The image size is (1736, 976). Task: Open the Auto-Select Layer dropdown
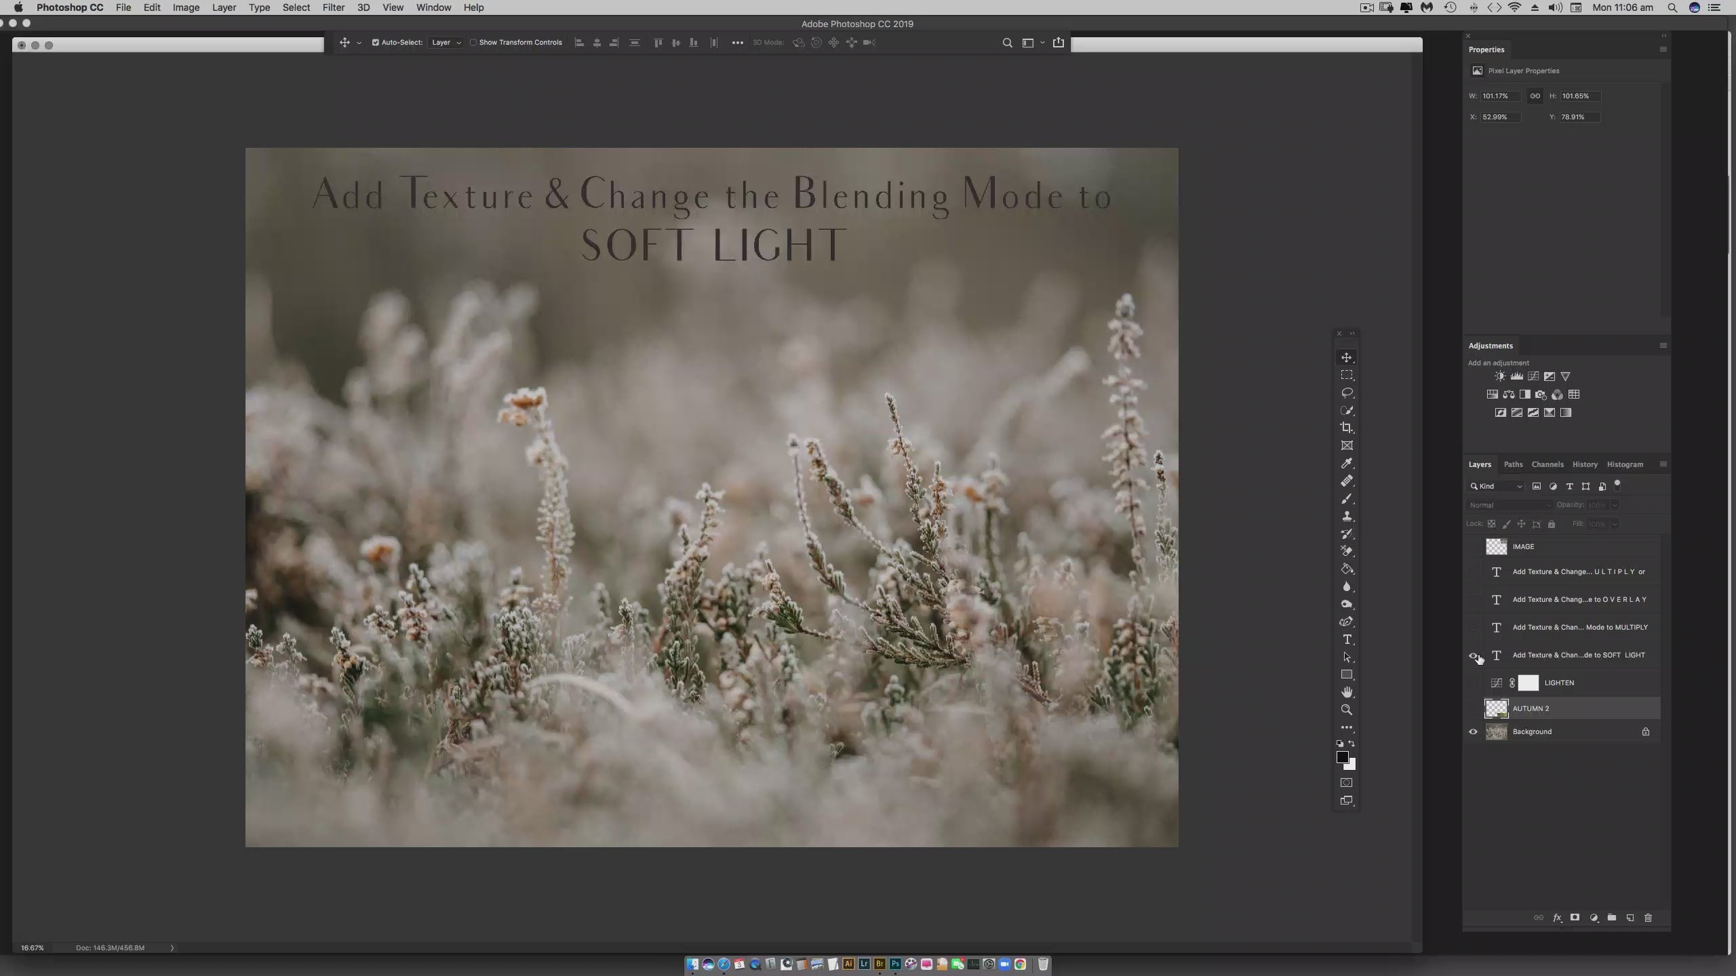pyautogui.click(x=446, y=42)
